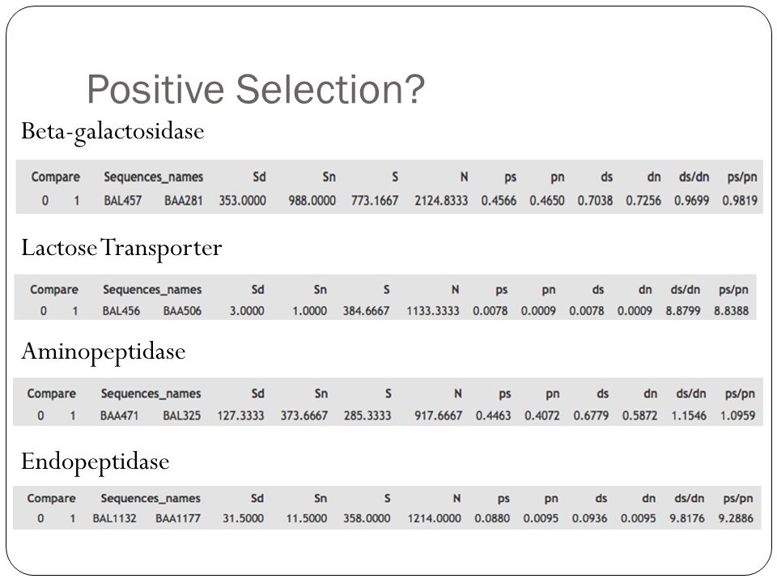
Task: Select Aminopeptidase ds/dn value 1.1546
Action: (689, 415)
